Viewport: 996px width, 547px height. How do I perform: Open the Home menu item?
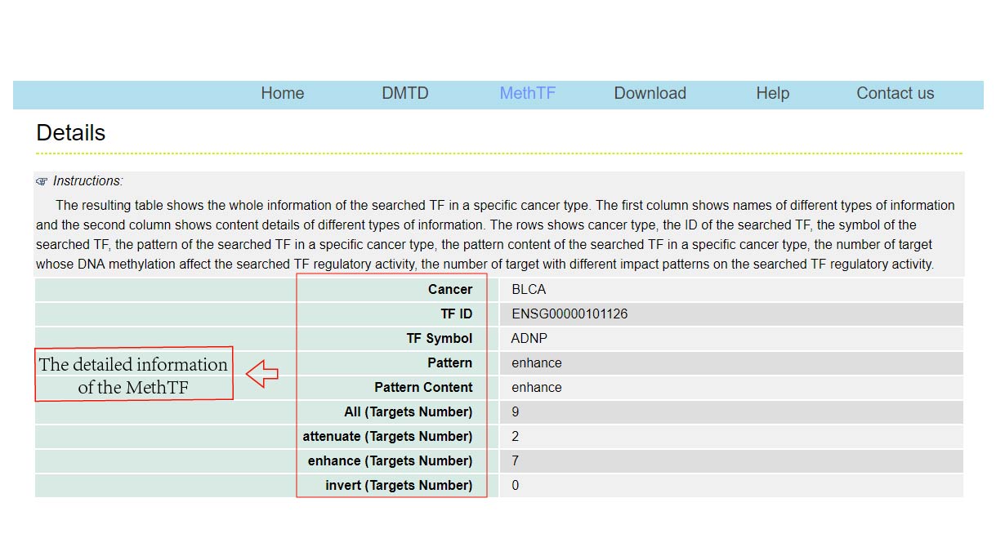[x=282, y=93]
